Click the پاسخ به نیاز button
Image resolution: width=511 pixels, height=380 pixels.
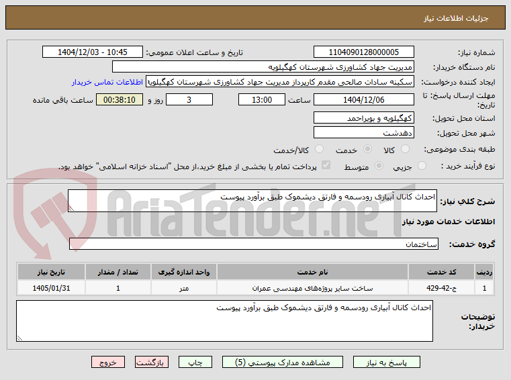tap(387, 362)
